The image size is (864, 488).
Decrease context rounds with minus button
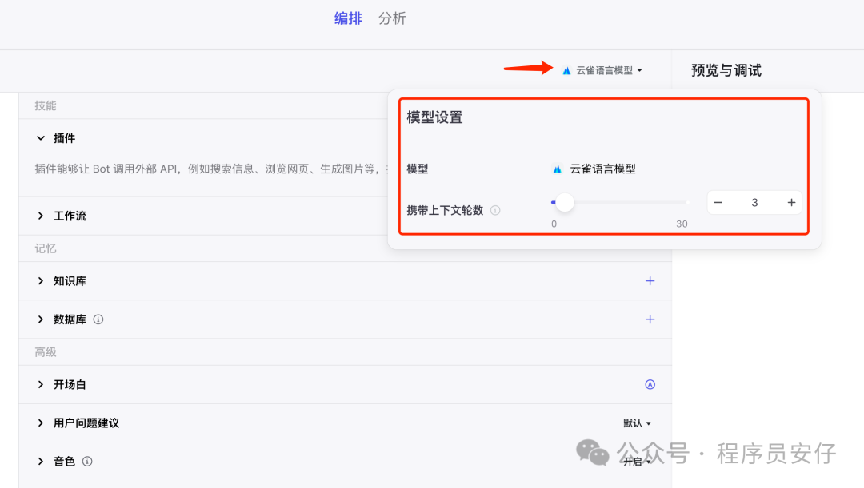(718, 202)
